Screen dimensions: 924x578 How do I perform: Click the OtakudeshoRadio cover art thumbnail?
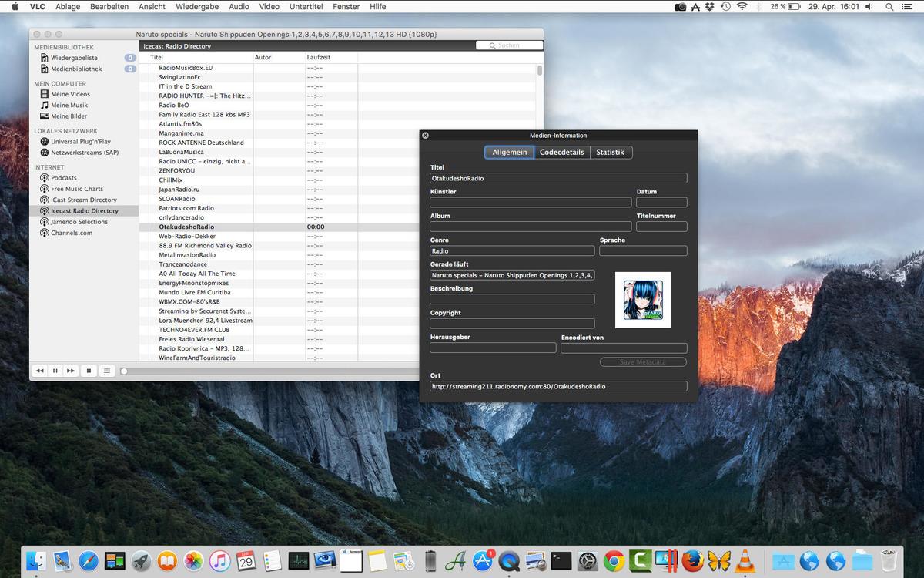643,300
